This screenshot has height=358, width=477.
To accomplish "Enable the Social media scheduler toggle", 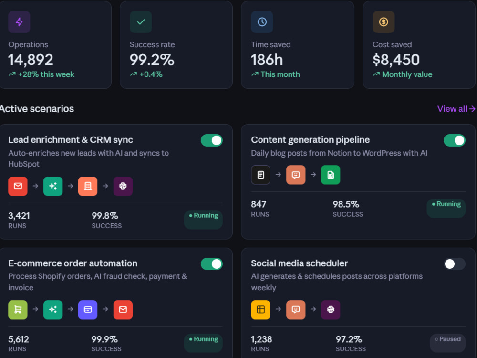I will click(x=455, y=264).
